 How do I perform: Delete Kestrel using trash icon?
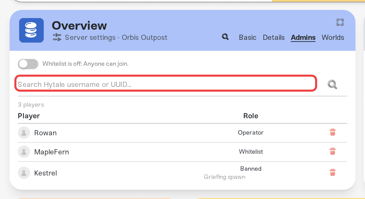[x=333, y=172]
